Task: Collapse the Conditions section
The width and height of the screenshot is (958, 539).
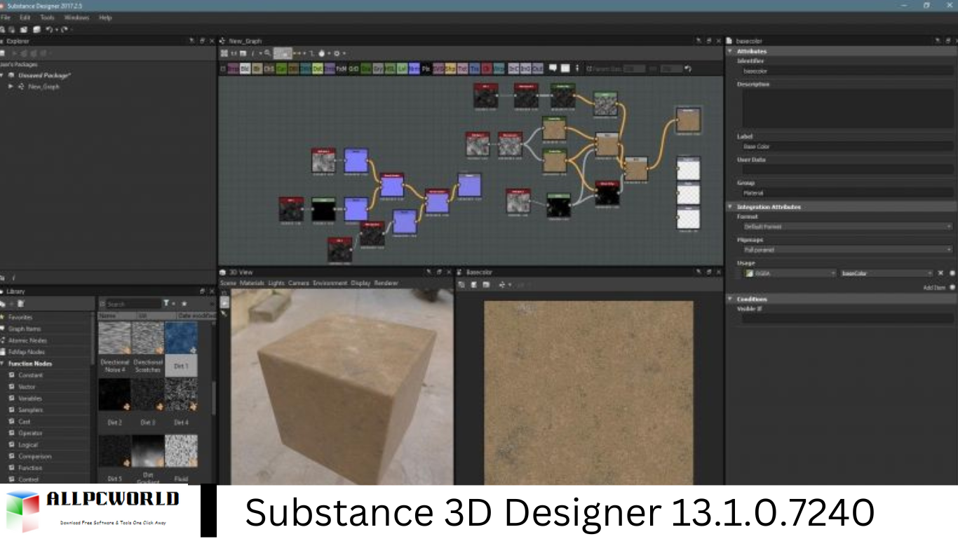Action: pos(730,299)
